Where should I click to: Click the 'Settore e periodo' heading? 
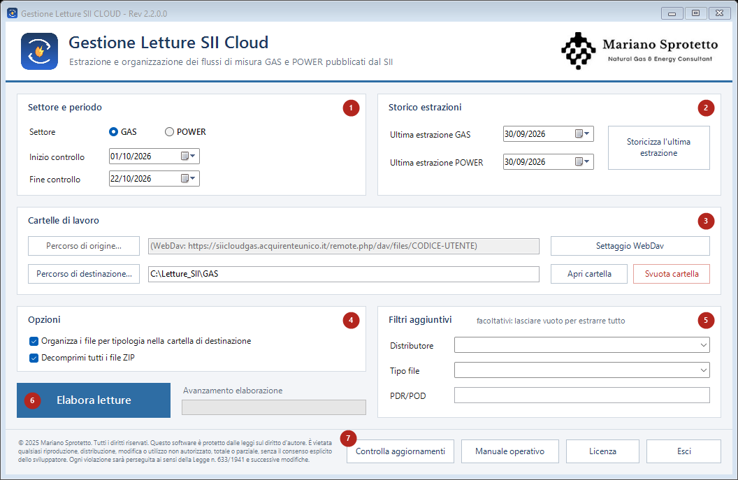[65, 108]
